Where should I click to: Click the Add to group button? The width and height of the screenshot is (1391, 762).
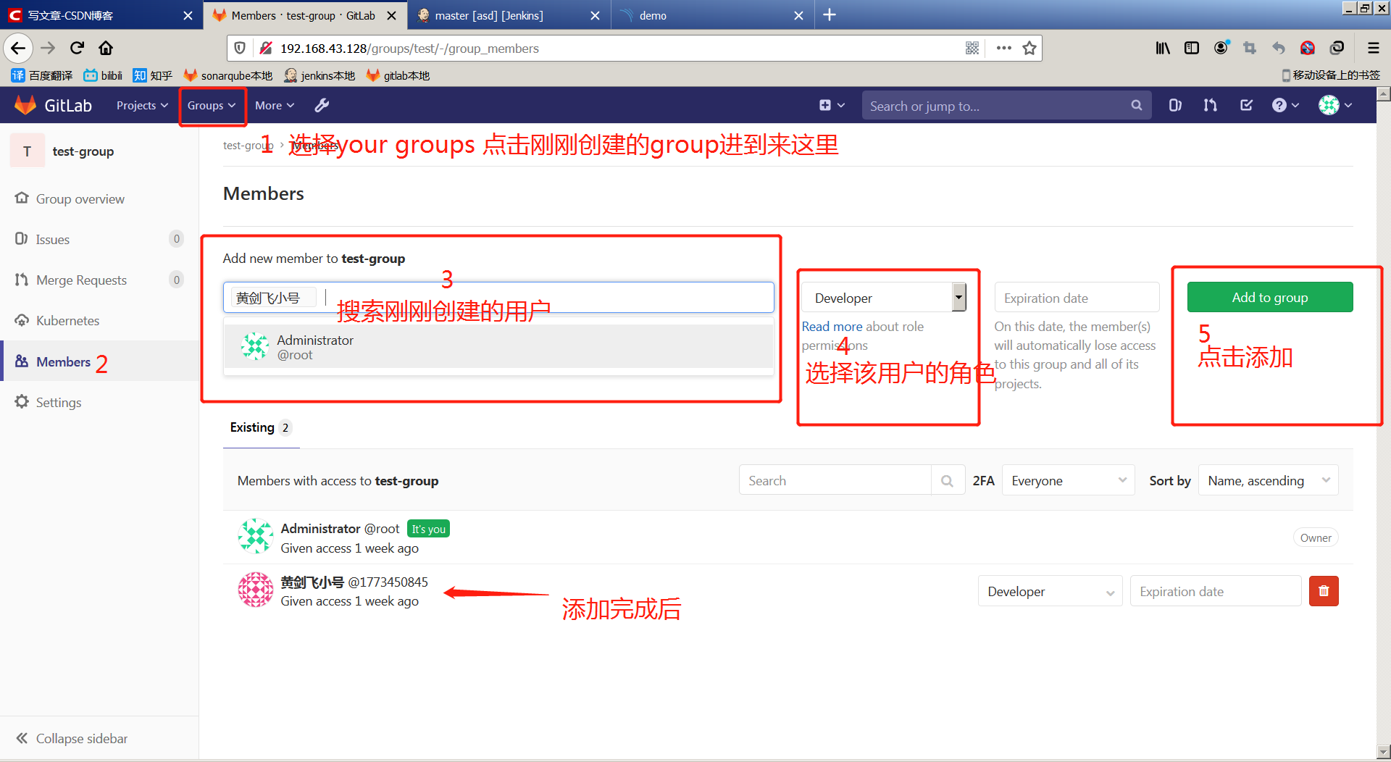coord(1269,297)
